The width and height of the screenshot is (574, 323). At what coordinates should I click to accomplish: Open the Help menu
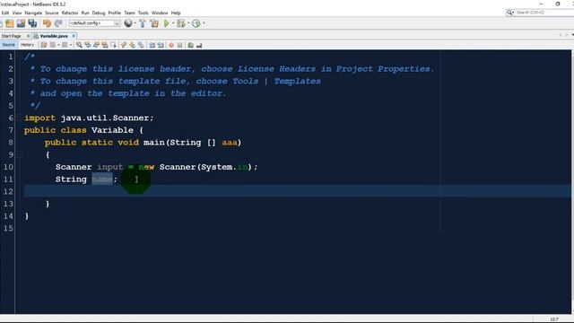pyautogui.click(x=176, y=13)
